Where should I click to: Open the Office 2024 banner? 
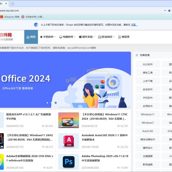click(65, 80)
